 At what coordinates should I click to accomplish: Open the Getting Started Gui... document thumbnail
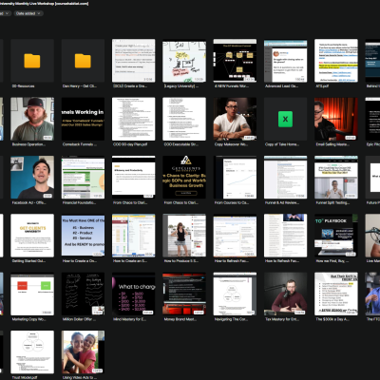(32, 236)
